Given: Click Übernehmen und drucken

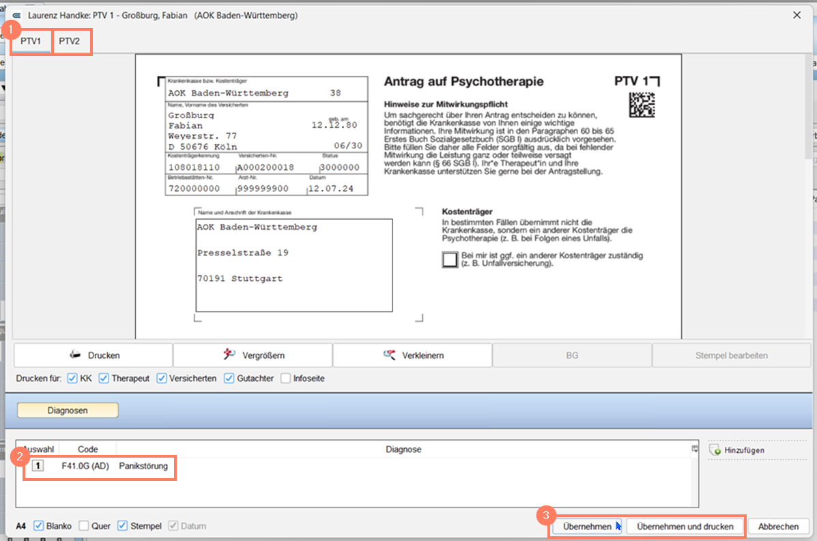Looking at the screenshot, I should (x=685, y=527).
